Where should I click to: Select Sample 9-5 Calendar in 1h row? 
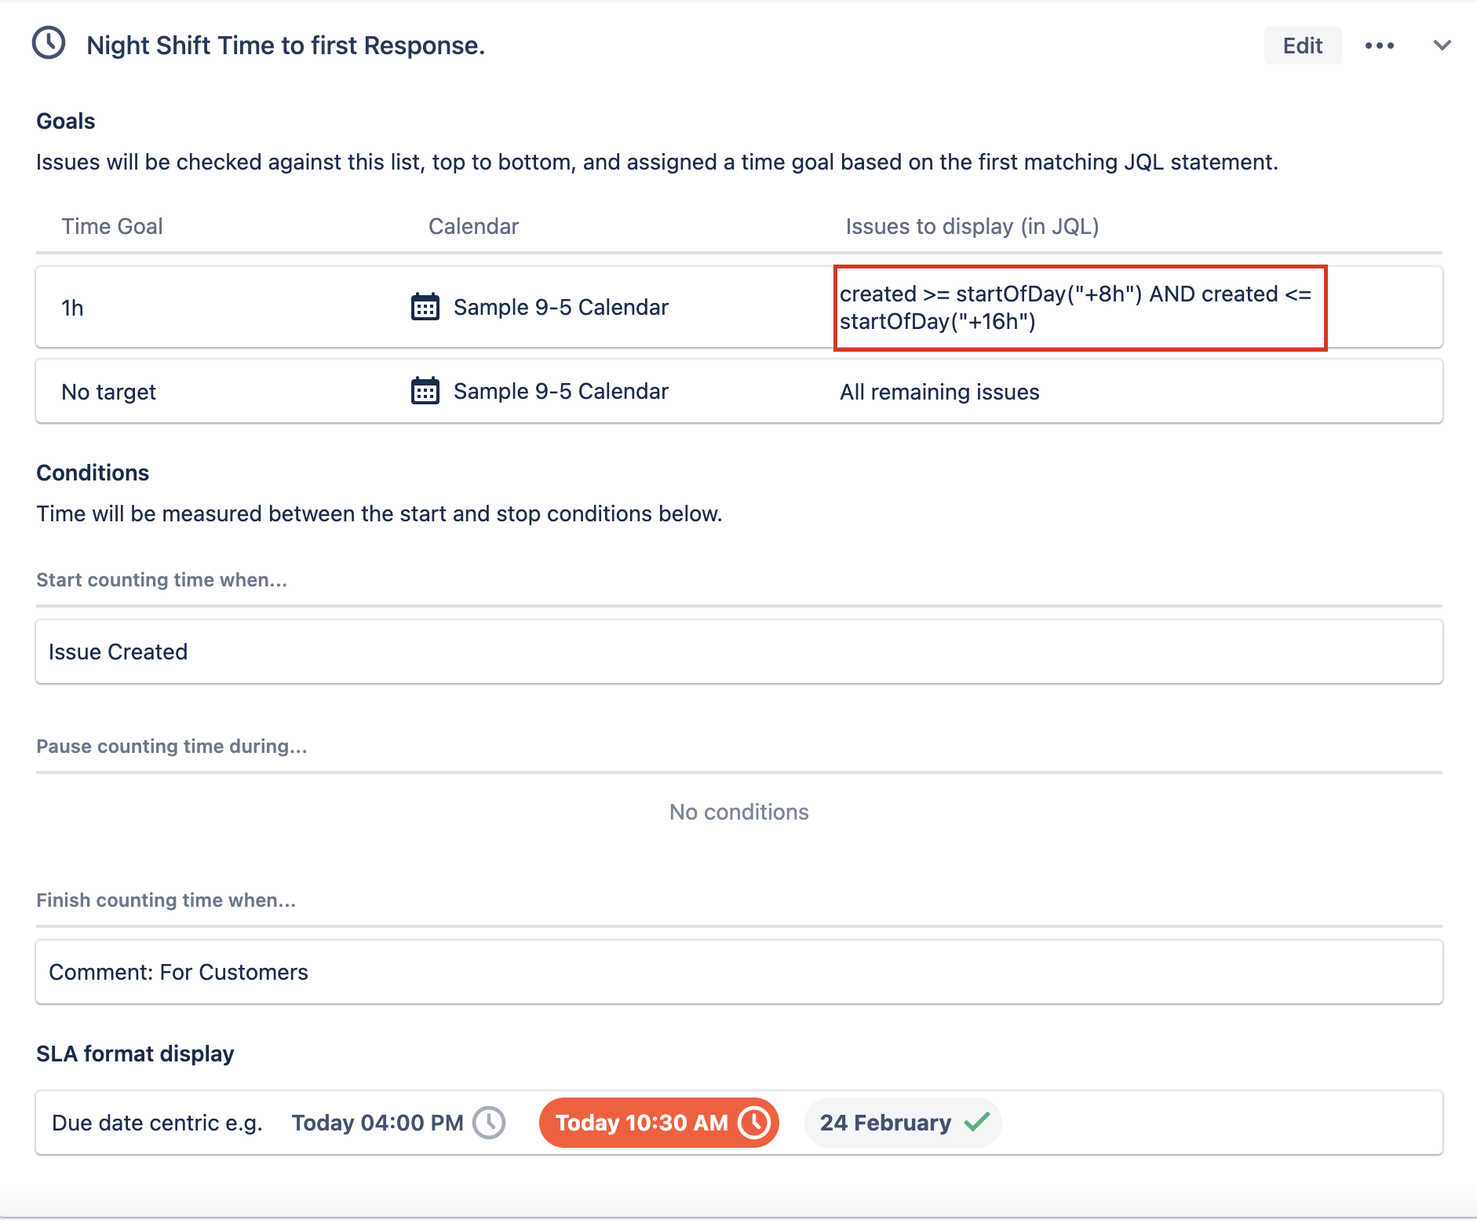(561, 307)
